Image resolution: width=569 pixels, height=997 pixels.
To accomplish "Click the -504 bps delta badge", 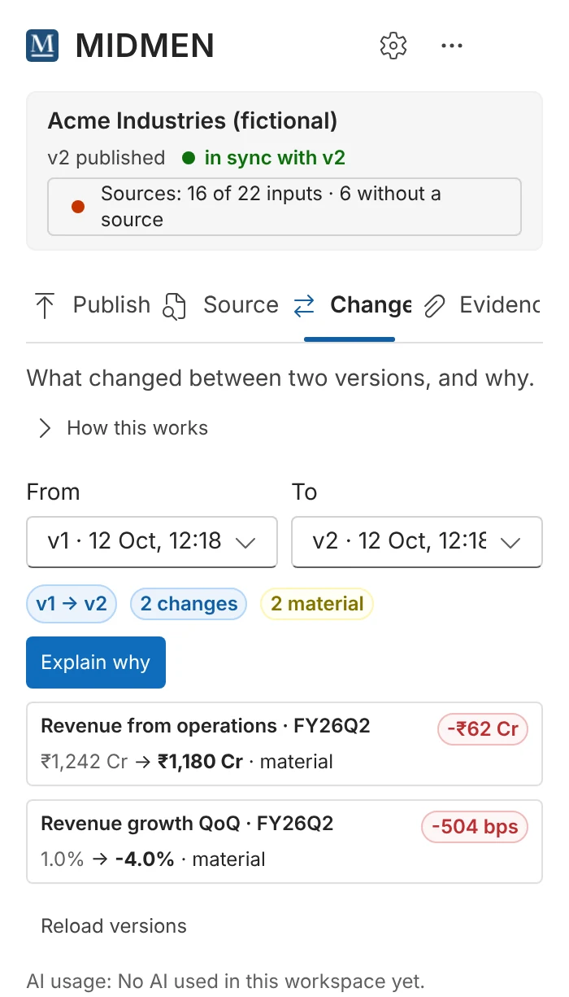I will 475,827.
